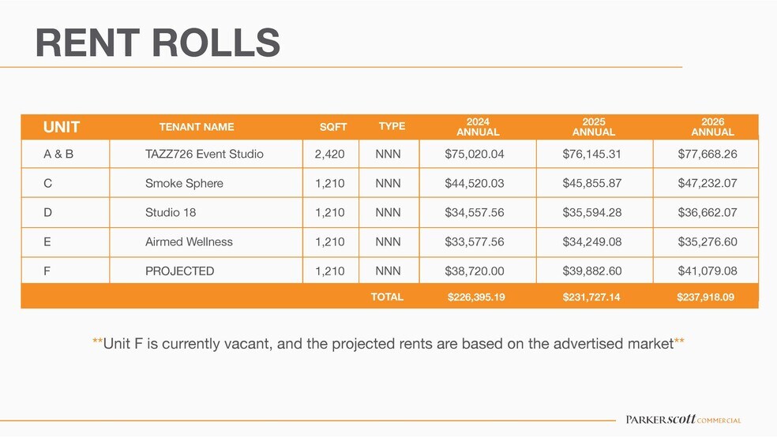
Task: Select the 2024 ANNUAL column header
Action: (x=478, y=127)
